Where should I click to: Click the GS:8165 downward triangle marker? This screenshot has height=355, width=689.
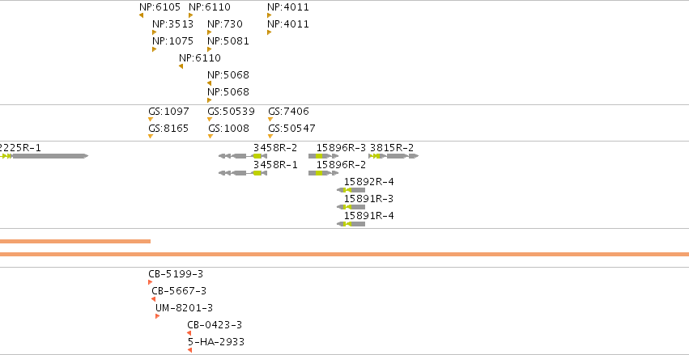pos(151,137)
